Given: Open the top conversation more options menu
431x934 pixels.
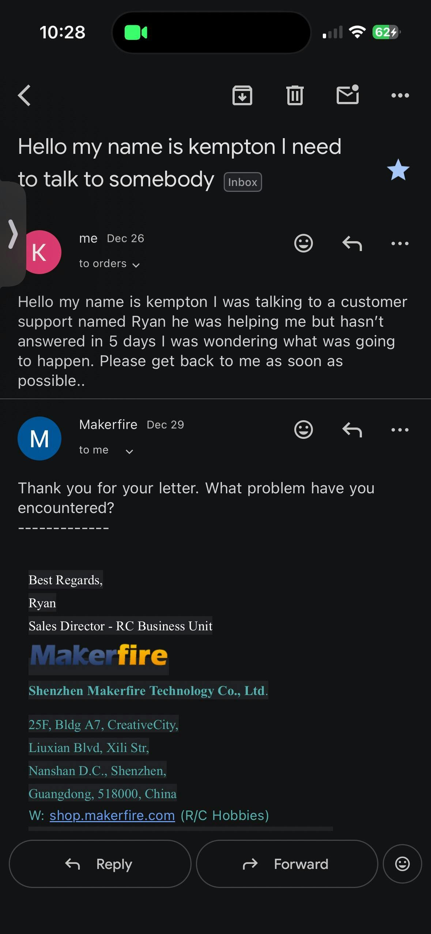Looking at the screenshot, I should 400,95.
